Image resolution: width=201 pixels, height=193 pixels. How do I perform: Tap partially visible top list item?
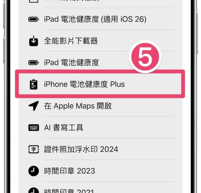pyautogui.click(x=100, y=4)
